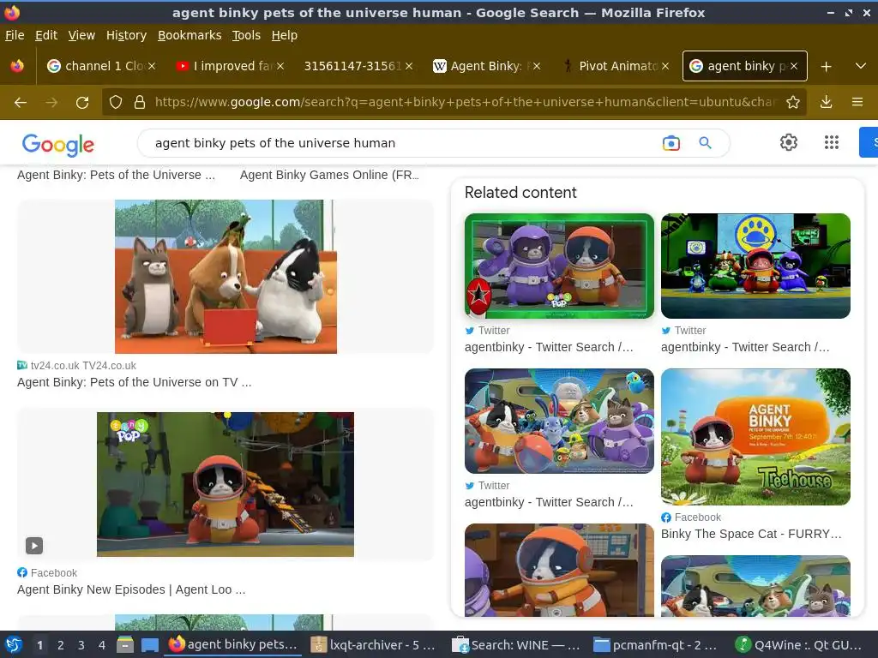The height and width of the screenshot is (658, 878).
Task: Open the File menu
Action: [x=15, y=35]
